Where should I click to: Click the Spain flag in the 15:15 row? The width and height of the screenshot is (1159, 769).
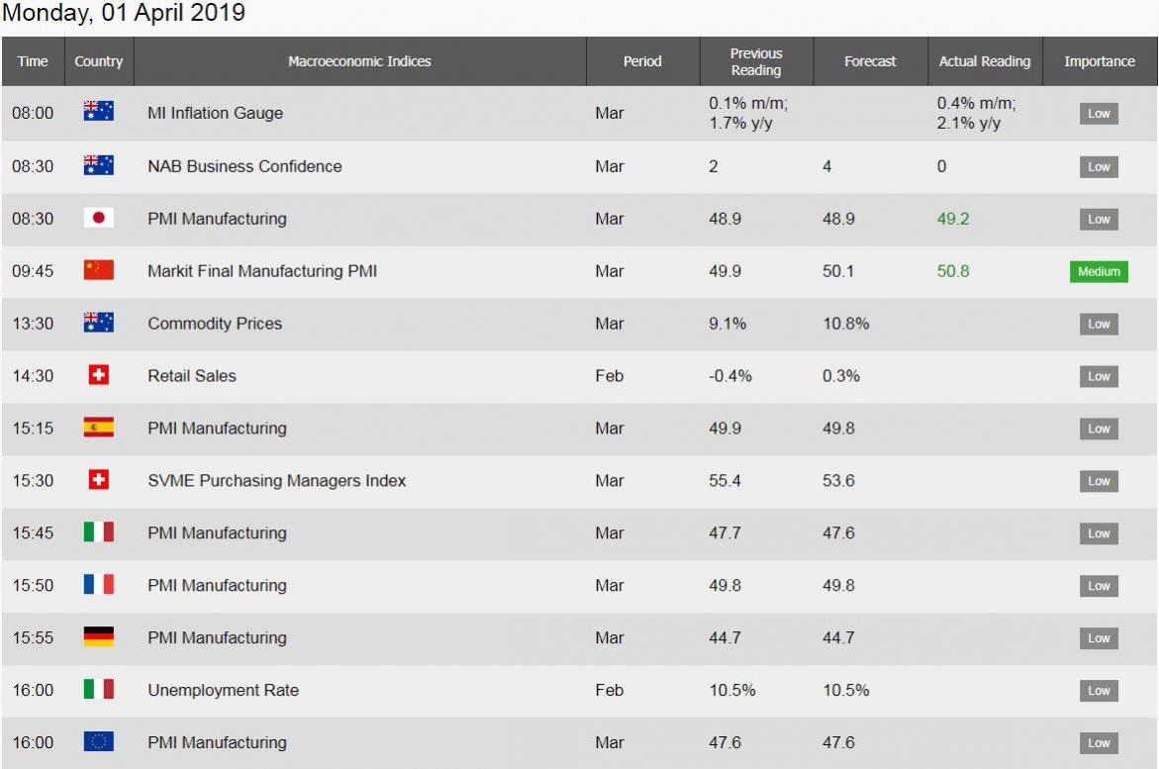pyautogui.click(x=98, y=428)
